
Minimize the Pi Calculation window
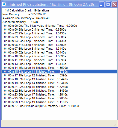pos(102,4)
